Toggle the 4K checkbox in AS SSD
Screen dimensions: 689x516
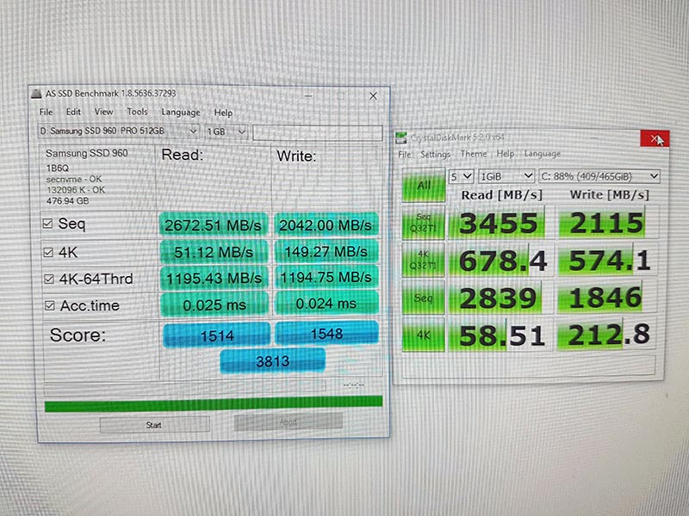point(48,252)
